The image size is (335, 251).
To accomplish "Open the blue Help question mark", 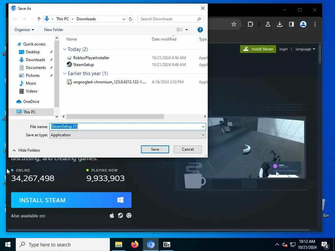I will (x=200, y=30).
